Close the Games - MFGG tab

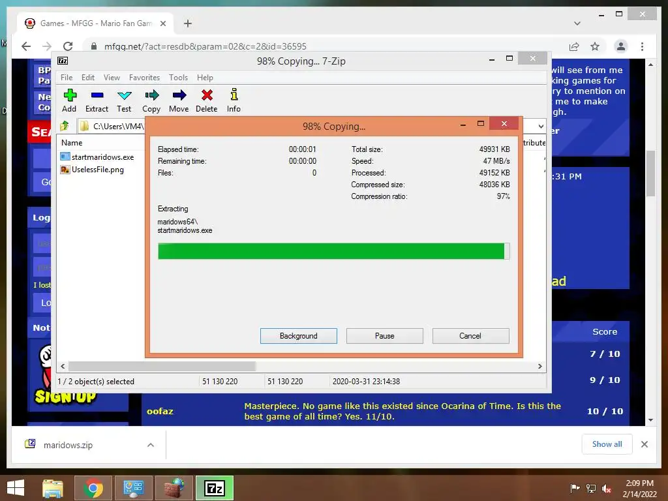click(162, 23)
